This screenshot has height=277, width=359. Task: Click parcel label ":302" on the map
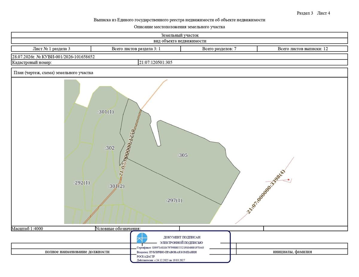109,148
